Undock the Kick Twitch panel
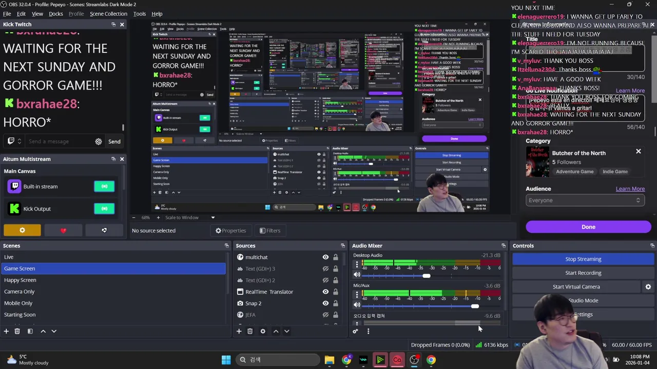Screen dimensions: 657x369 (113, 25)
